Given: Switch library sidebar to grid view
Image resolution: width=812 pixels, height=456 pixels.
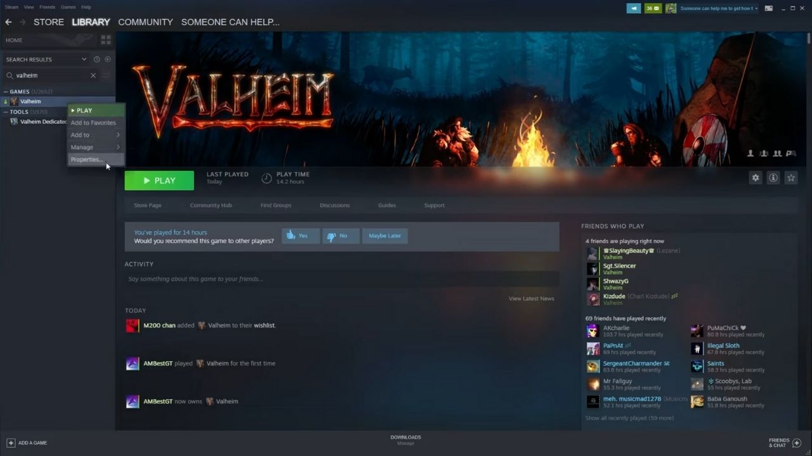Looking at the screenshot, I should pos(106,40).
